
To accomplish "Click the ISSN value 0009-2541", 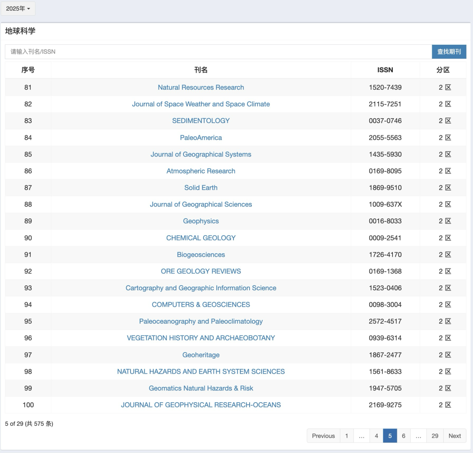I will point(385,238).
